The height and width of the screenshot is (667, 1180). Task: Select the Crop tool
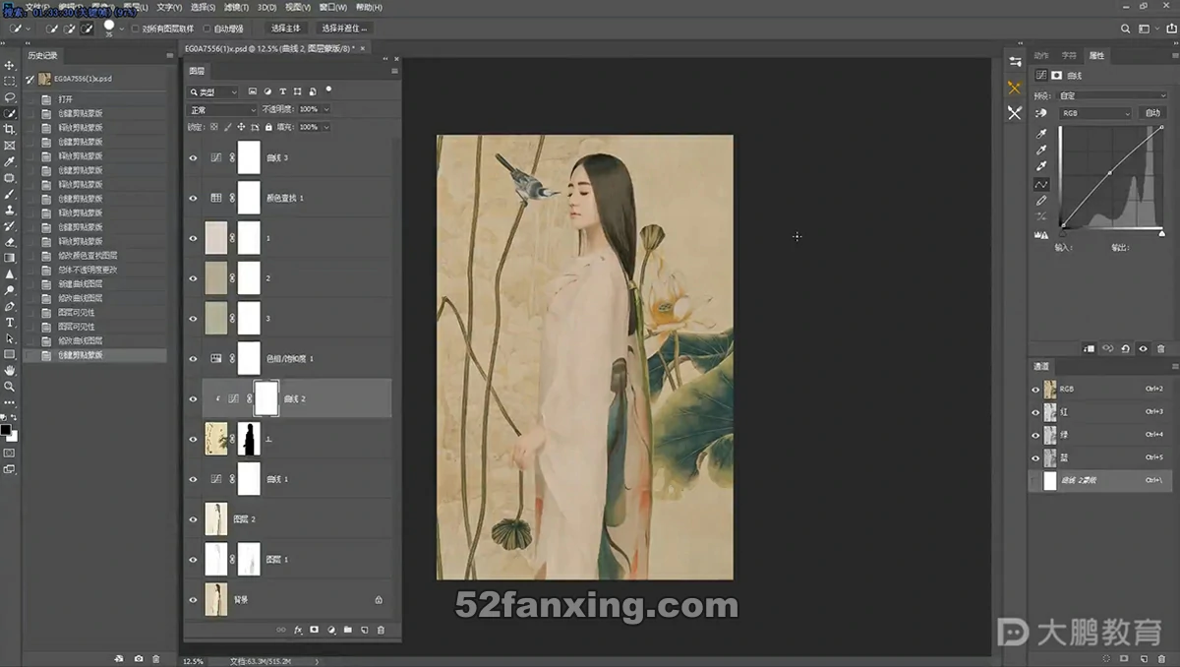pyautogui.click(x=10, y=130)
